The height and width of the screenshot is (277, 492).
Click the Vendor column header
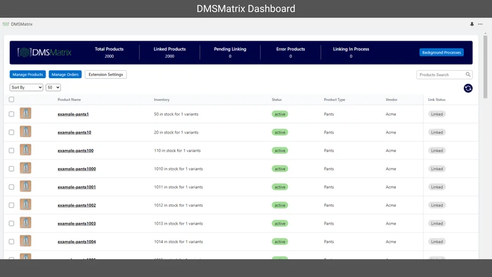[x=391, y=100]
